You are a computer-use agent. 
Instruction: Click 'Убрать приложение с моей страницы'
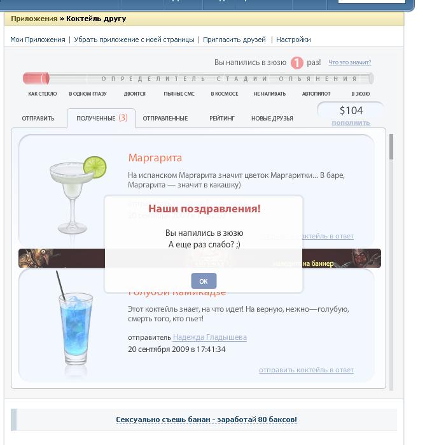(134, 40)
